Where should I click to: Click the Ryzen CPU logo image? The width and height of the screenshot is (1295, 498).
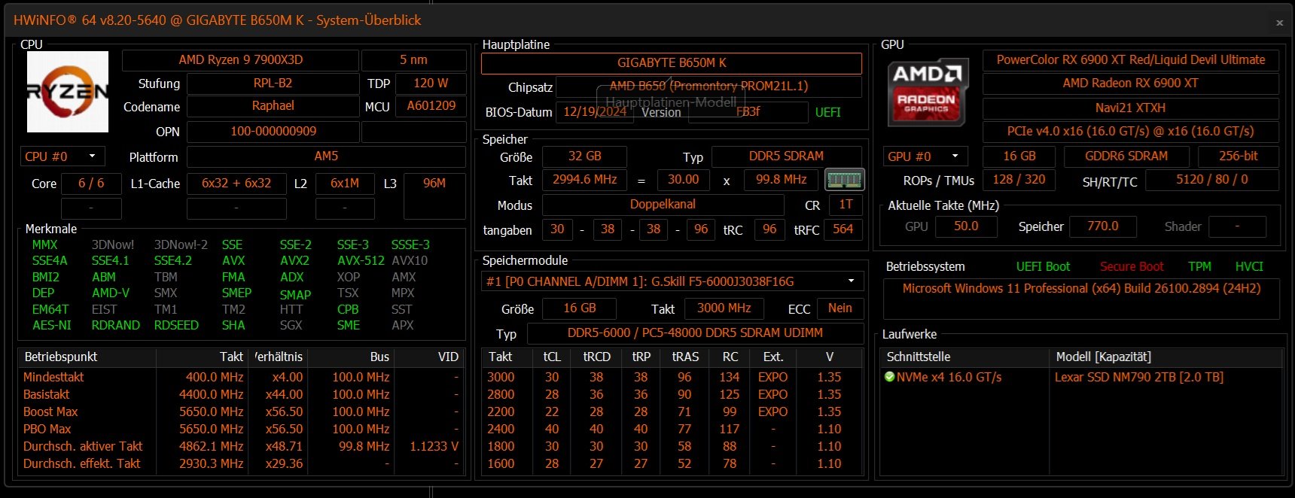(x=68, y=92)
